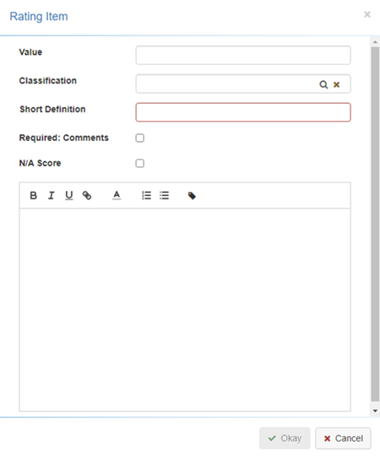
Task: Toggle underline formatting in editor
Action: coord(69,195)
